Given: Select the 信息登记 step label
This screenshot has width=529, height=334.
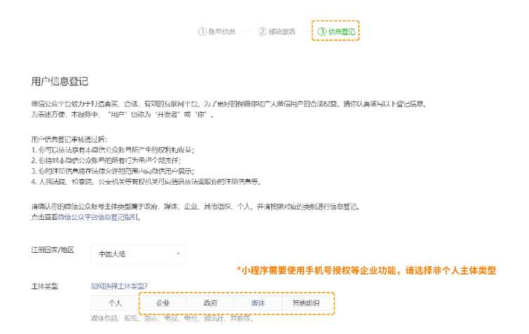Looking at the screenshot, I should click(x=341, y=32).
